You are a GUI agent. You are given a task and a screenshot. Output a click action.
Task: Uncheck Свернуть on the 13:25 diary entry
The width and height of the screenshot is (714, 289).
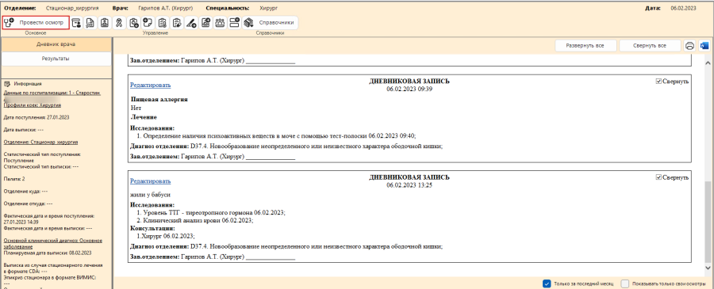(658, 177)
